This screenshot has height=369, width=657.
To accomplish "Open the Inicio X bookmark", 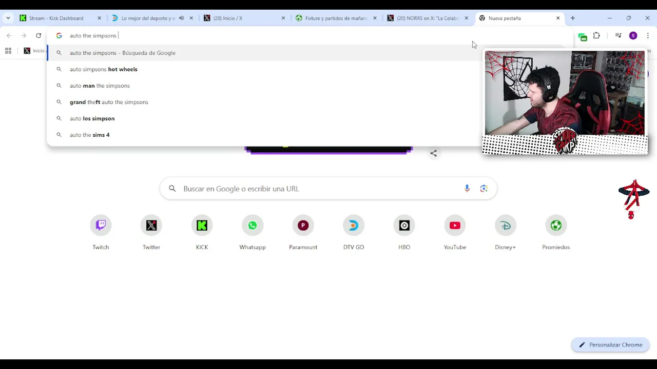I will tap(34, 51).
